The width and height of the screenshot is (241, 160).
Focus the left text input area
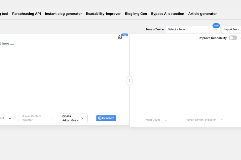pyautogui.click(x=60, y=73)
